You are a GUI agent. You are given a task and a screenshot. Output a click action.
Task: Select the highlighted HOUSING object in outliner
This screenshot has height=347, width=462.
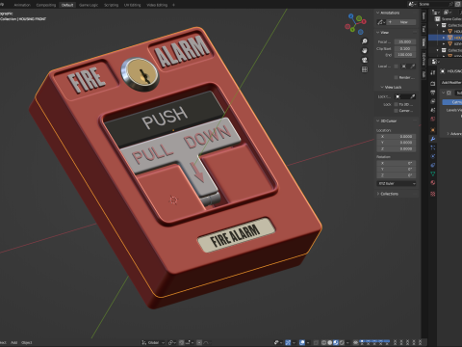(x=446, y=38)
